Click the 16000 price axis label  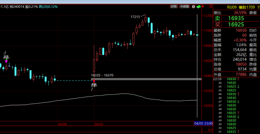(208, 106)
